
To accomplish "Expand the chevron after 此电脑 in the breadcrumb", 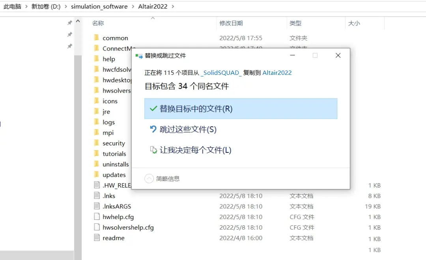I will pos(26,7).
